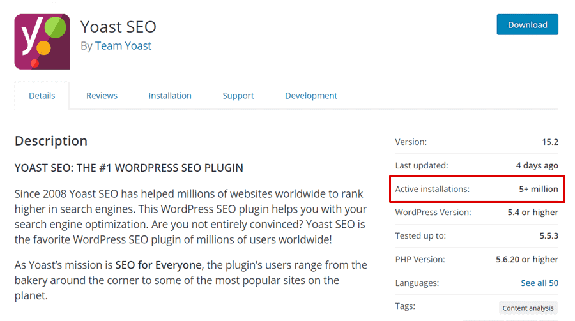575x321 pixels.
Task: Click the Active installations label
Action: (433, 189)
